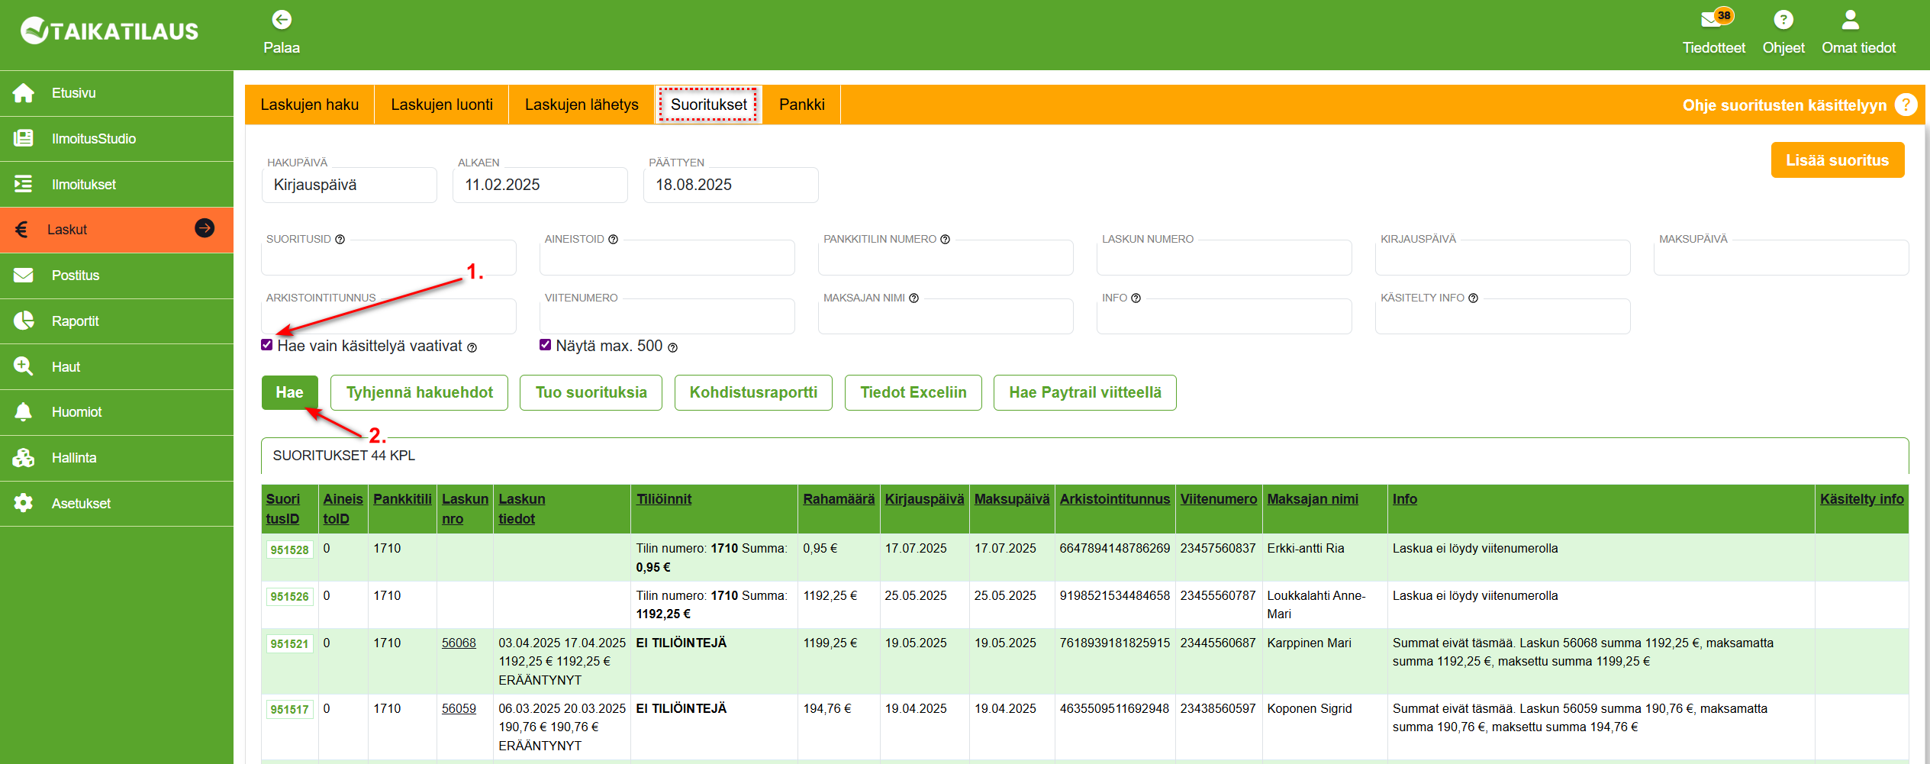
Task: Click the Etusivu home icon
Action: pos(24,93)
